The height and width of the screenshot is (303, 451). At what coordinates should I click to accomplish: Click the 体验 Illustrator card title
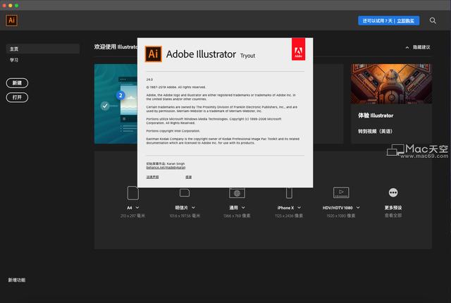376,116
